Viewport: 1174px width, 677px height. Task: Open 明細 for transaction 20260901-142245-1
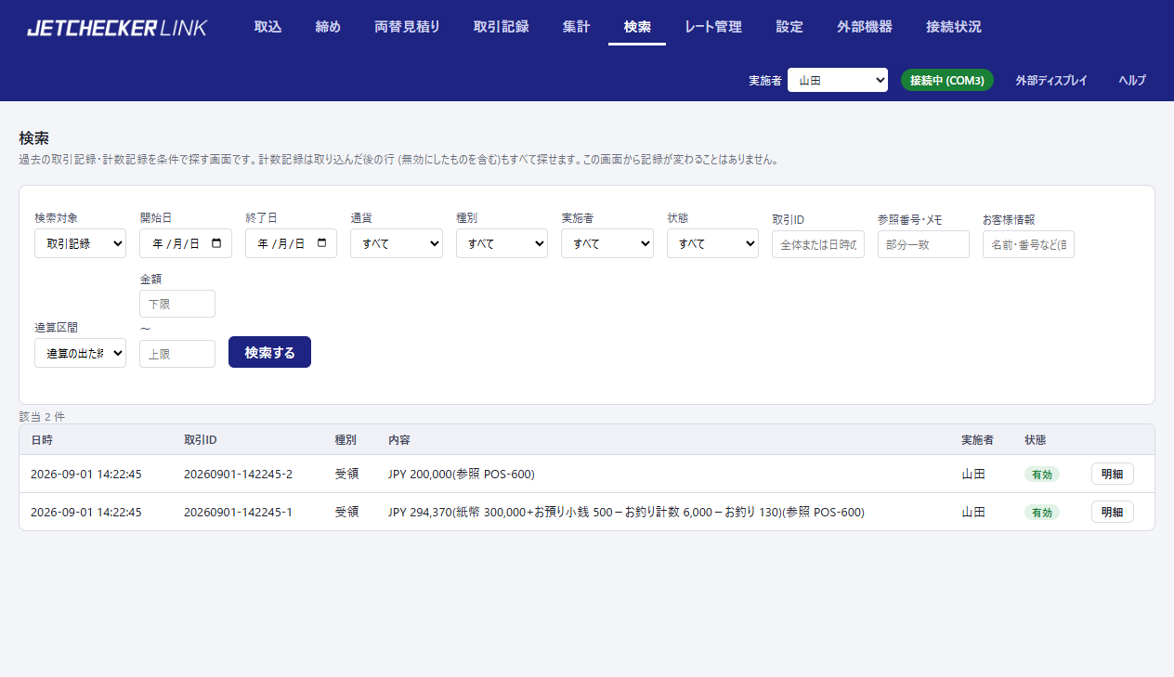click(x=1112, y=512)
